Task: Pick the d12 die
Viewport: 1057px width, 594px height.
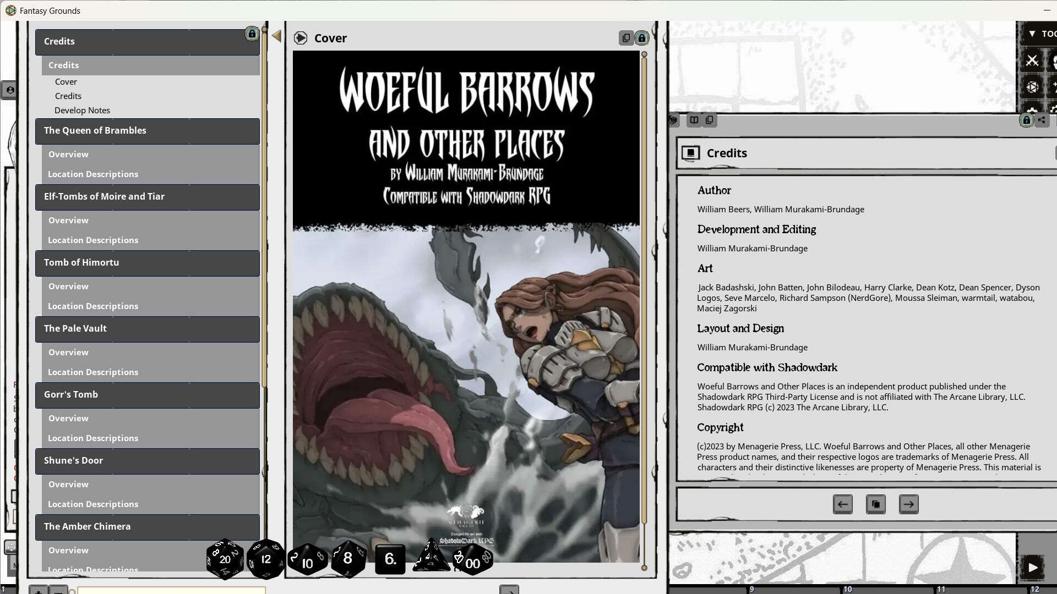Action: pos(266,559)
